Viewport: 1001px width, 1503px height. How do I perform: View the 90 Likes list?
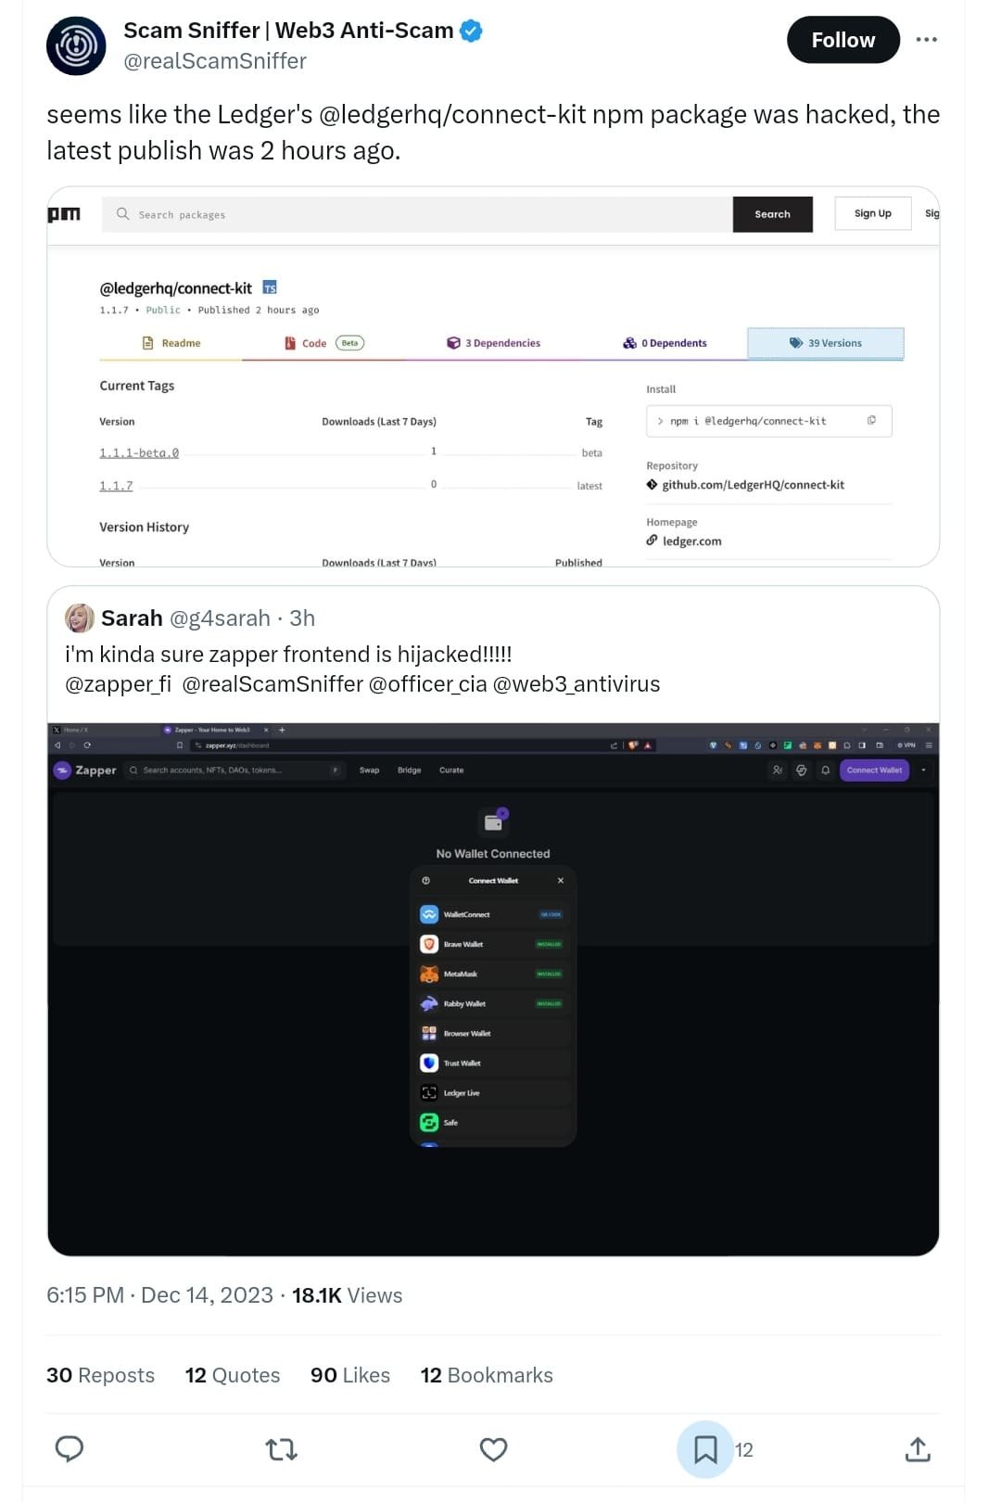(x=350, y=1375)
